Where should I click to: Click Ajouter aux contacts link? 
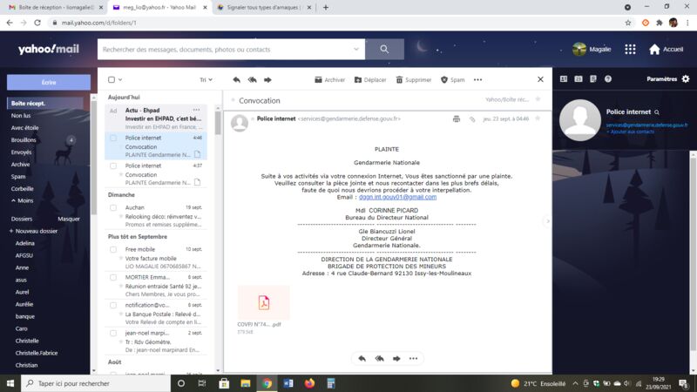pos(630,132)
